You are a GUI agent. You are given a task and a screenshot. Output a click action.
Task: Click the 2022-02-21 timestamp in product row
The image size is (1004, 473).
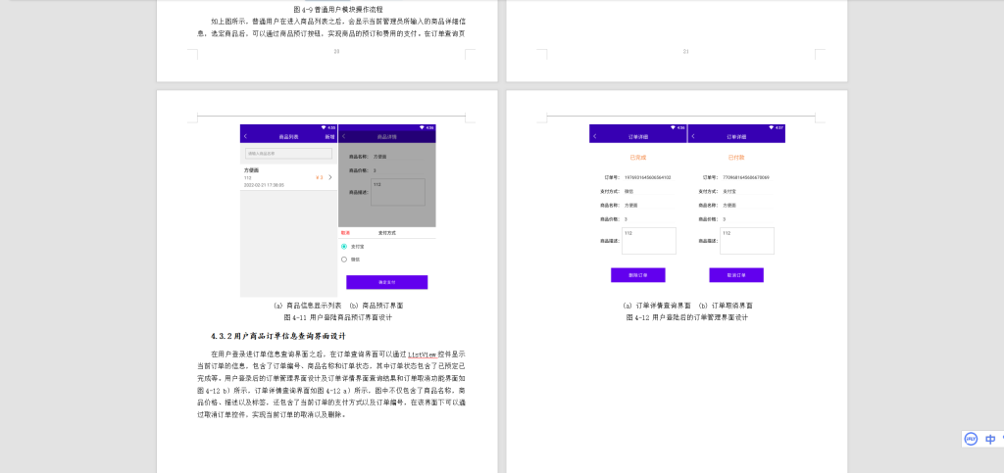264,185
